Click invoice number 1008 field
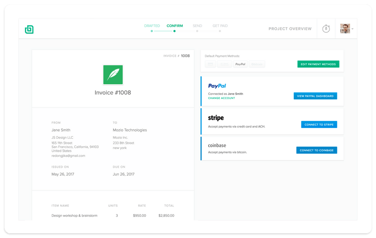Screen dimensions: 376x238 (185, 56)
